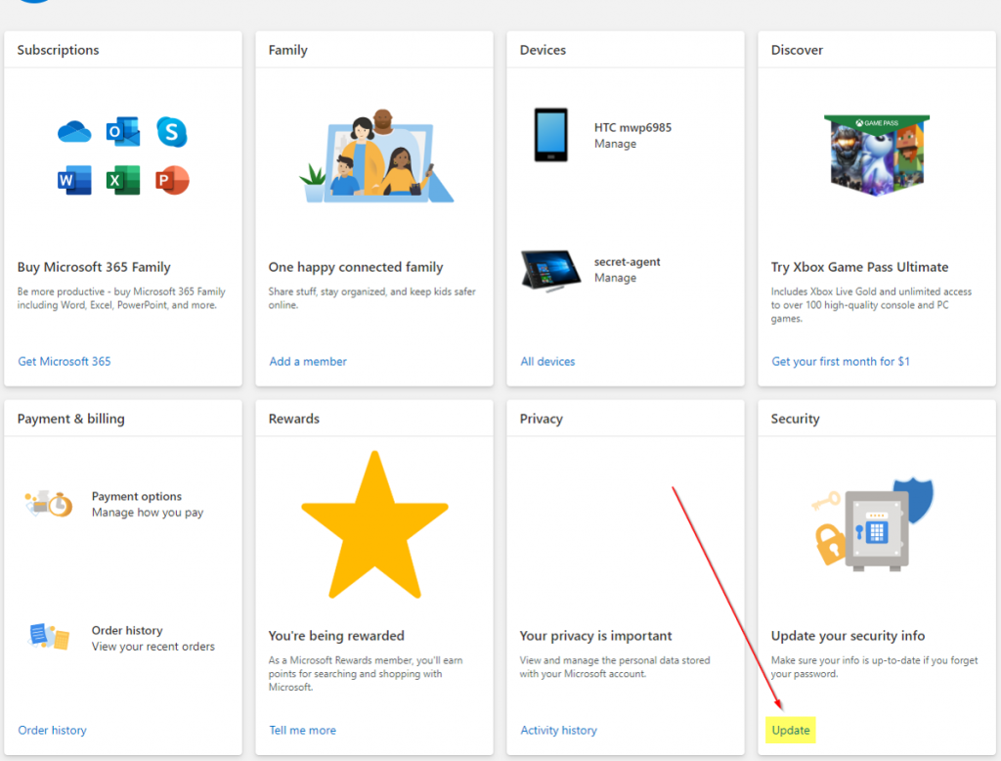Click the Rewards gold star image
The width and height of the screenshot is (1001, 761).
[x=374, y=524]
